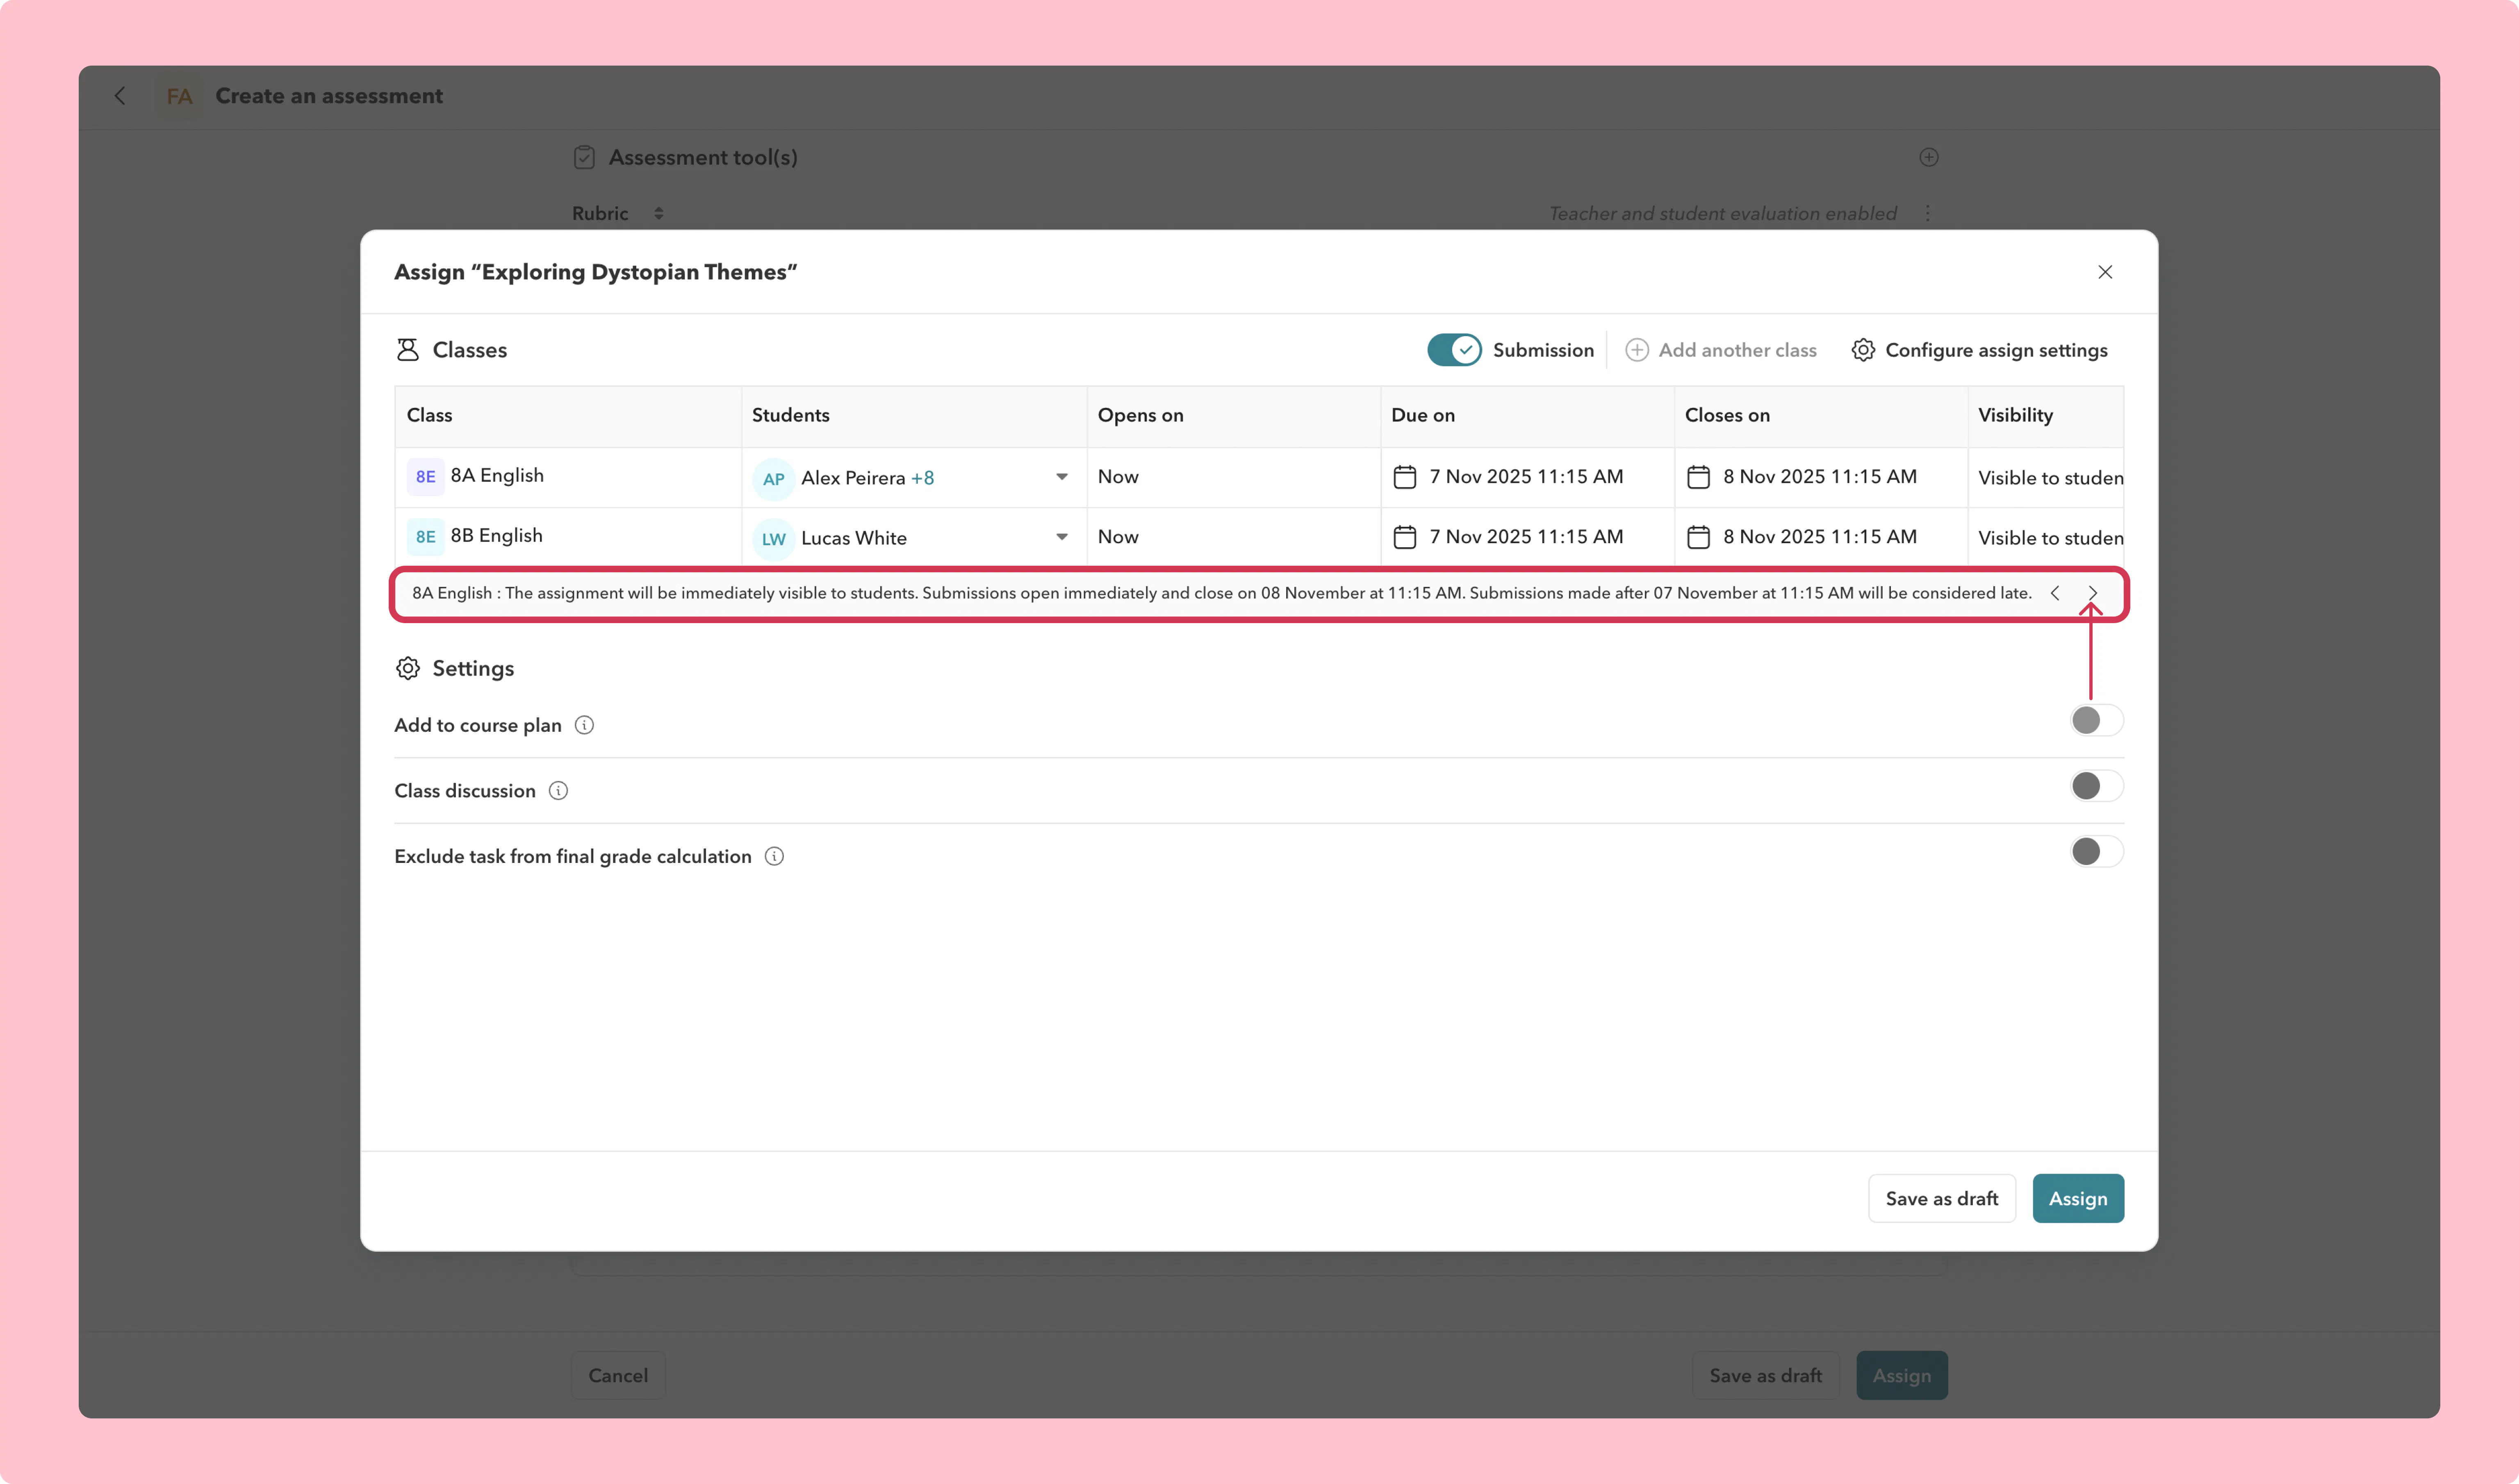Click 8A English due date 7 Nov 2025
The height and width of the screenshot is (1484, 2519).
click(x=1526, y=477)
